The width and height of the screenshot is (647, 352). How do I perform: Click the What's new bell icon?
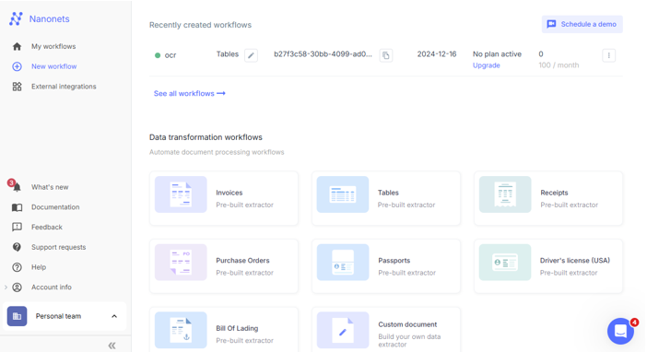point(17,188)
